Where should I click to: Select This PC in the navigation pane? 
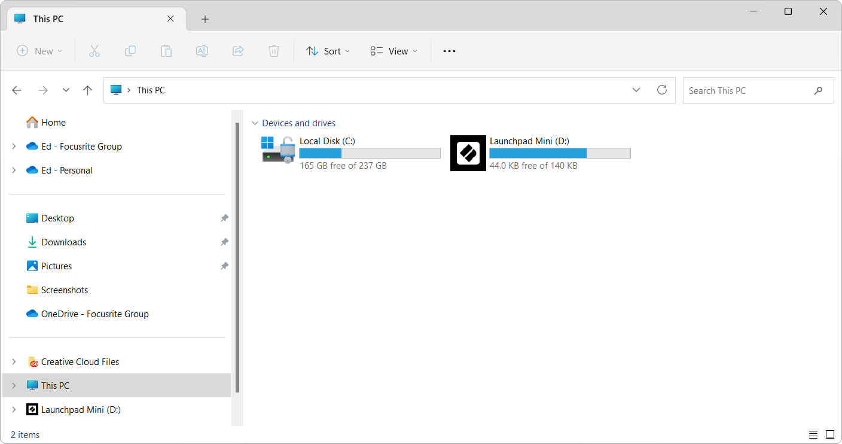tap(117, 385)
